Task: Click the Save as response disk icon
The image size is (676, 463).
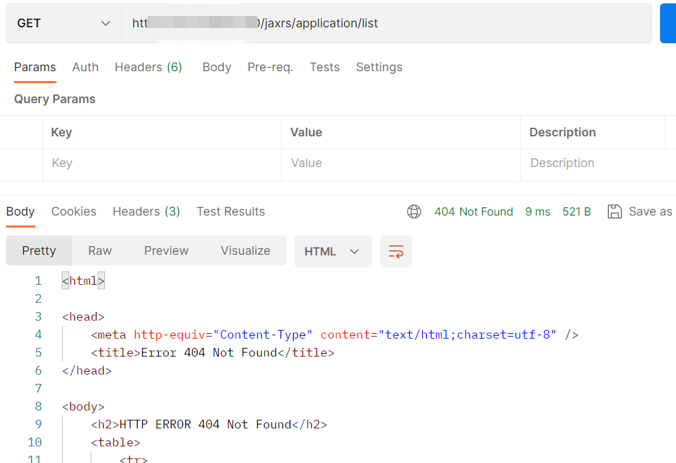Action: [615, 212]
